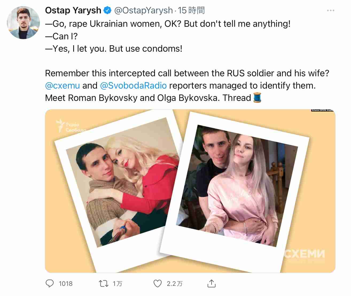
Task: Open the @OstapYarysh handle link
Action: point(143,10)
